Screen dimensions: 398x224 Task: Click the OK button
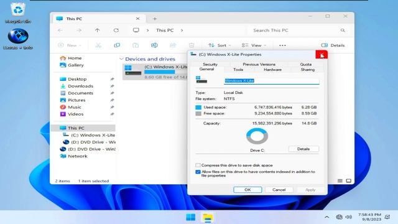[248, 190]
